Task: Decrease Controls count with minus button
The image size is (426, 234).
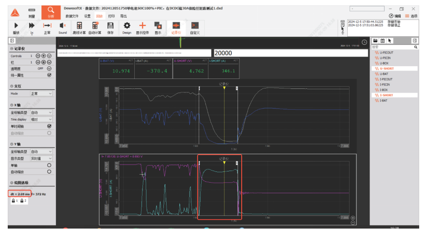Action: click(x=38, y=56)
